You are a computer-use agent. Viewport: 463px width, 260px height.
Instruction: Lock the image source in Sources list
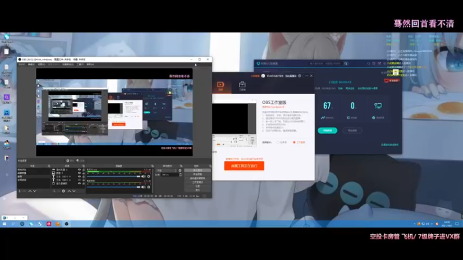tap(83, 173)
